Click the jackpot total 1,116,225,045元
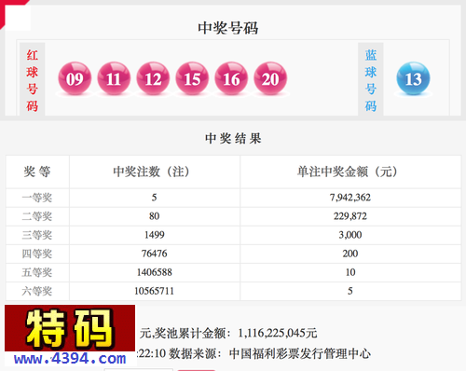The image size is (466, 371). point(278,334)
